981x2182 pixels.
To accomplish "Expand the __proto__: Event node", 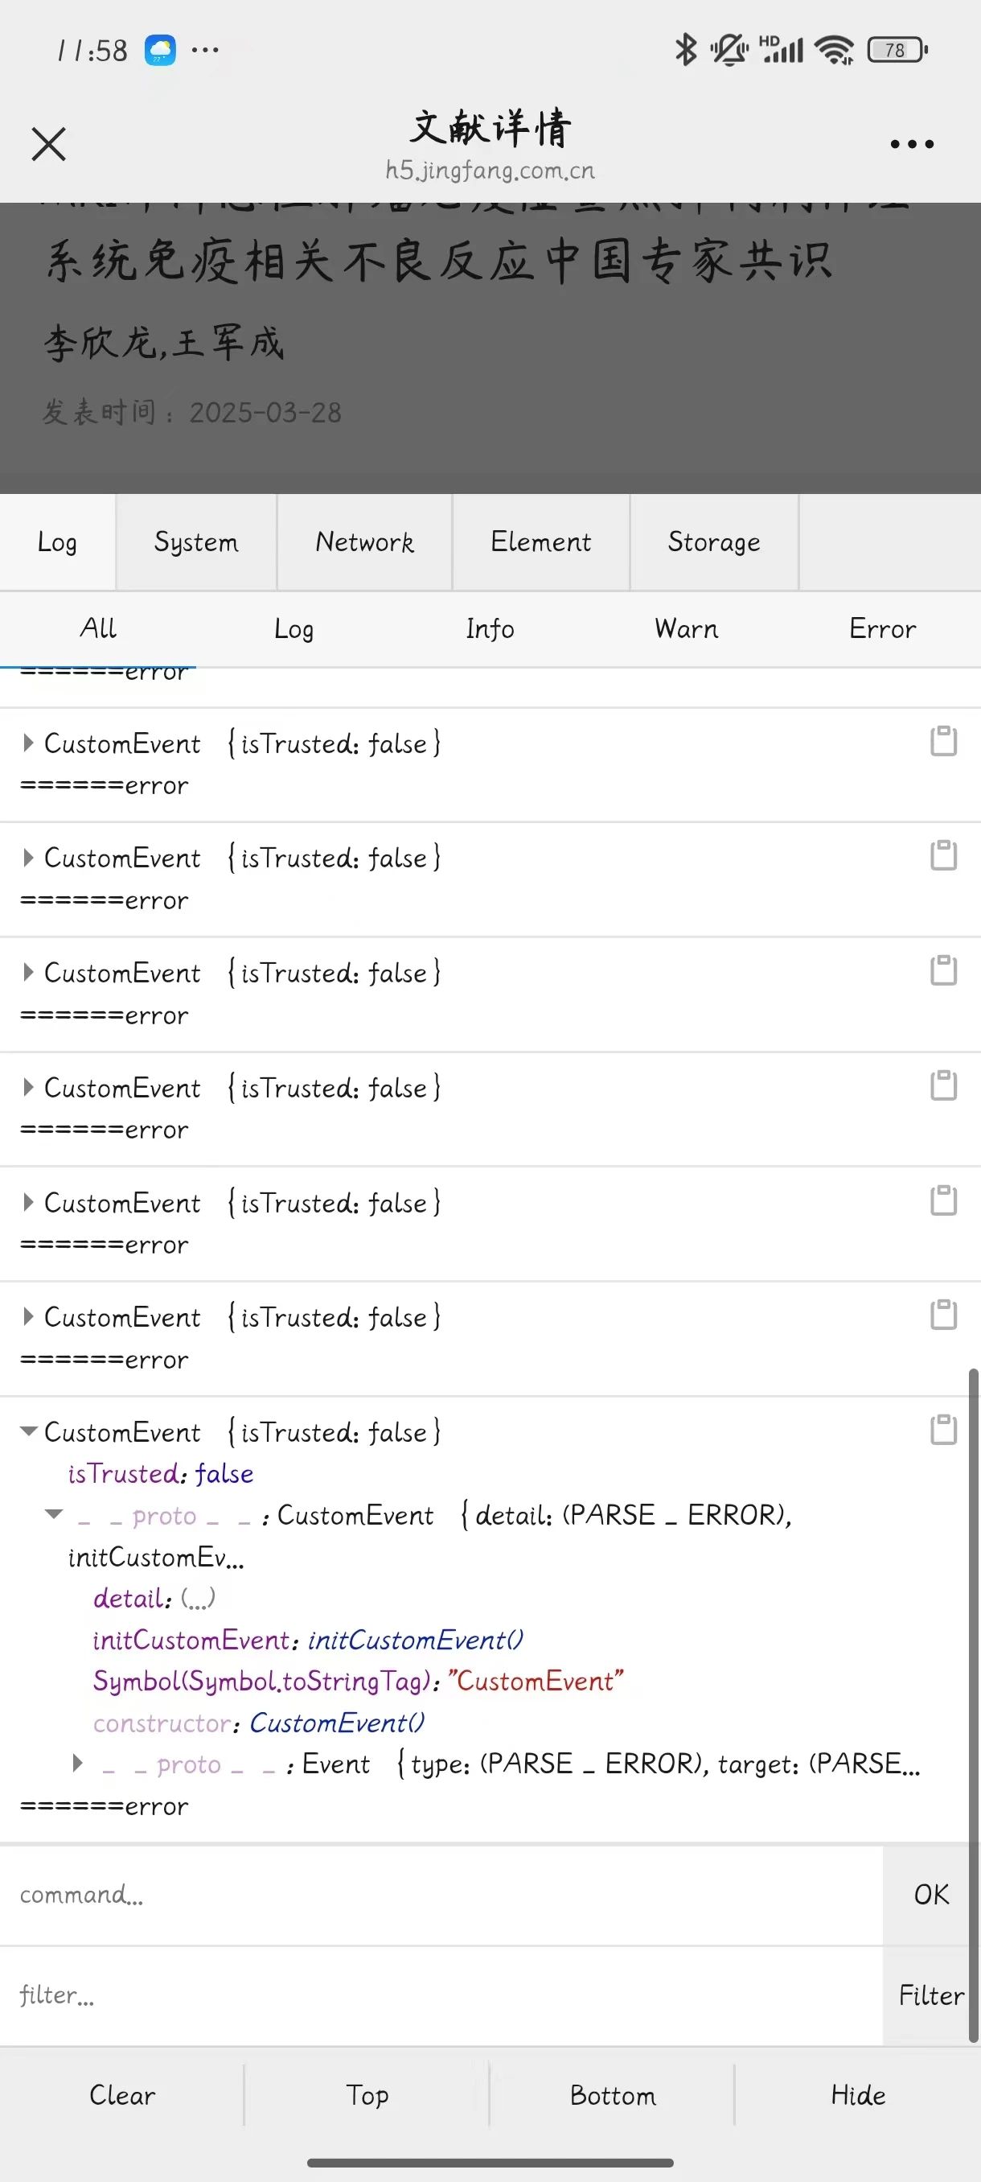I will (78, 1764).
